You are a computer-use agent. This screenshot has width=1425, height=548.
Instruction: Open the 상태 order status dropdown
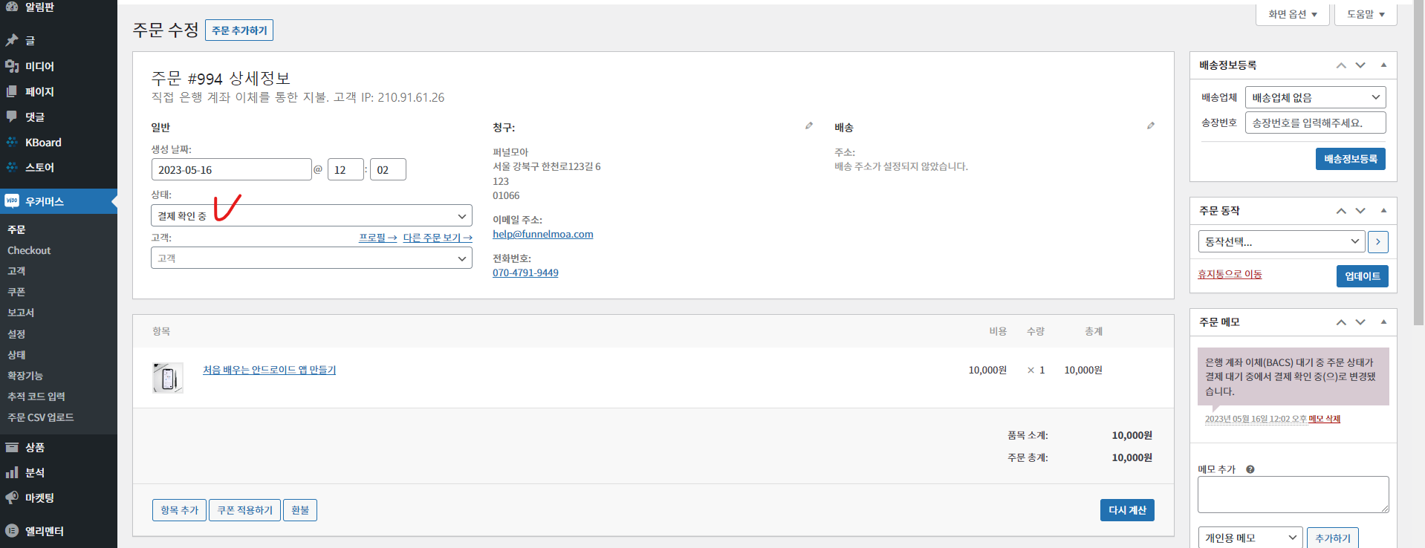tap(311, 216)
